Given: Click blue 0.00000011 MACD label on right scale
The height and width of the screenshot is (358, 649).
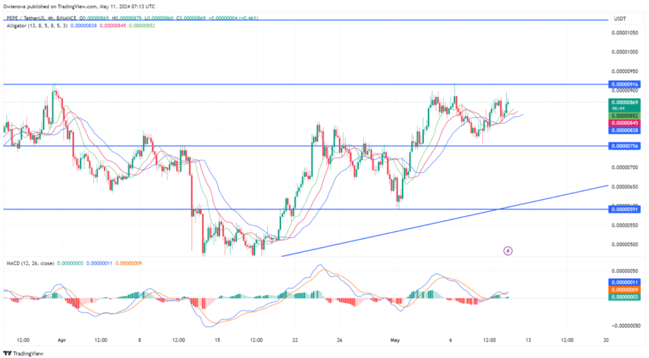Looking at the screenshot, I should [x=625, y=282].
